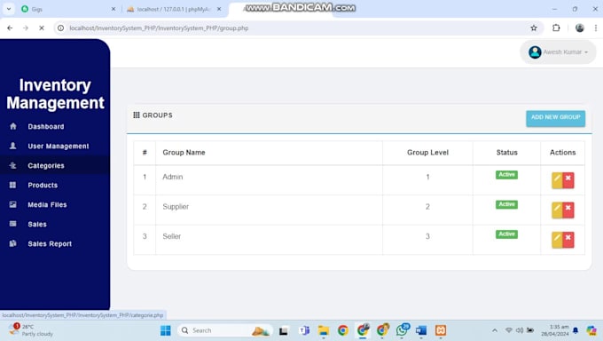Click the Group Level column header
This screenshot has height=341, width=603.
[427, 152]
